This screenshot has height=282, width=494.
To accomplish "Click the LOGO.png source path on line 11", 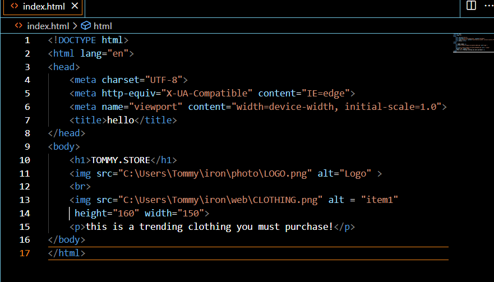I will pyautogui.click(x=215, y=174).
